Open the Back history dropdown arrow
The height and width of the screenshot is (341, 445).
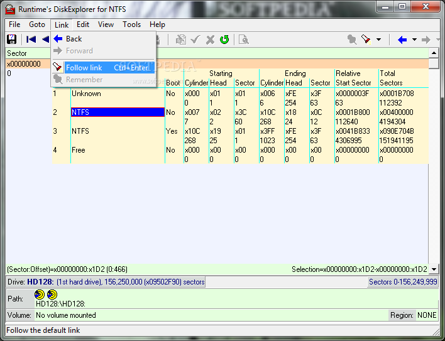(x=414, y=40)
